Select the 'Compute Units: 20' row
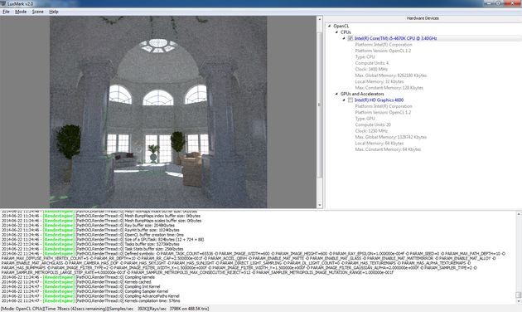The width and height of the screenshot is (522, 312). (x=373, y=124)
